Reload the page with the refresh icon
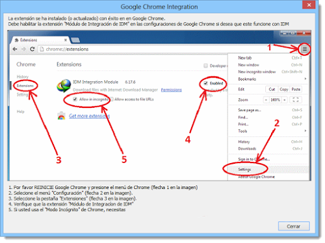The height and width of the screenshot is (243, 325). pyautogui.click(x=32, y=49)
